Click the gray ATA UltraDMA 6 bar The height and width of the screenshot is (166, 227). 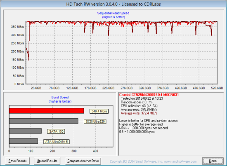click(x=24, y=141)
